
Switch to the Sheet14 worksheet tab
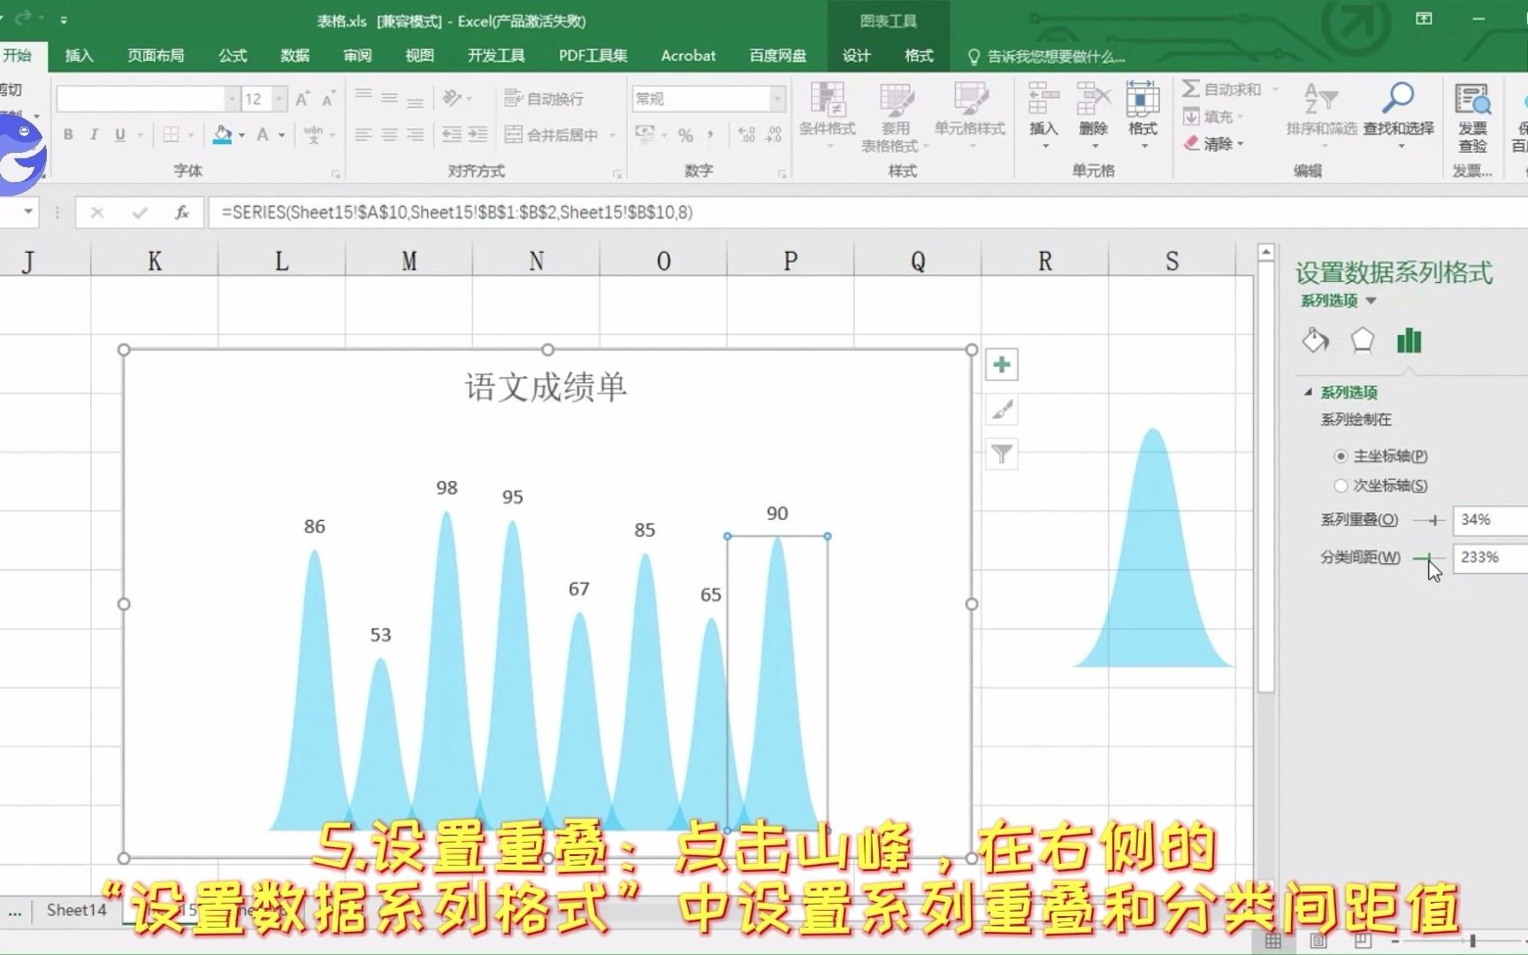(76, 910)
